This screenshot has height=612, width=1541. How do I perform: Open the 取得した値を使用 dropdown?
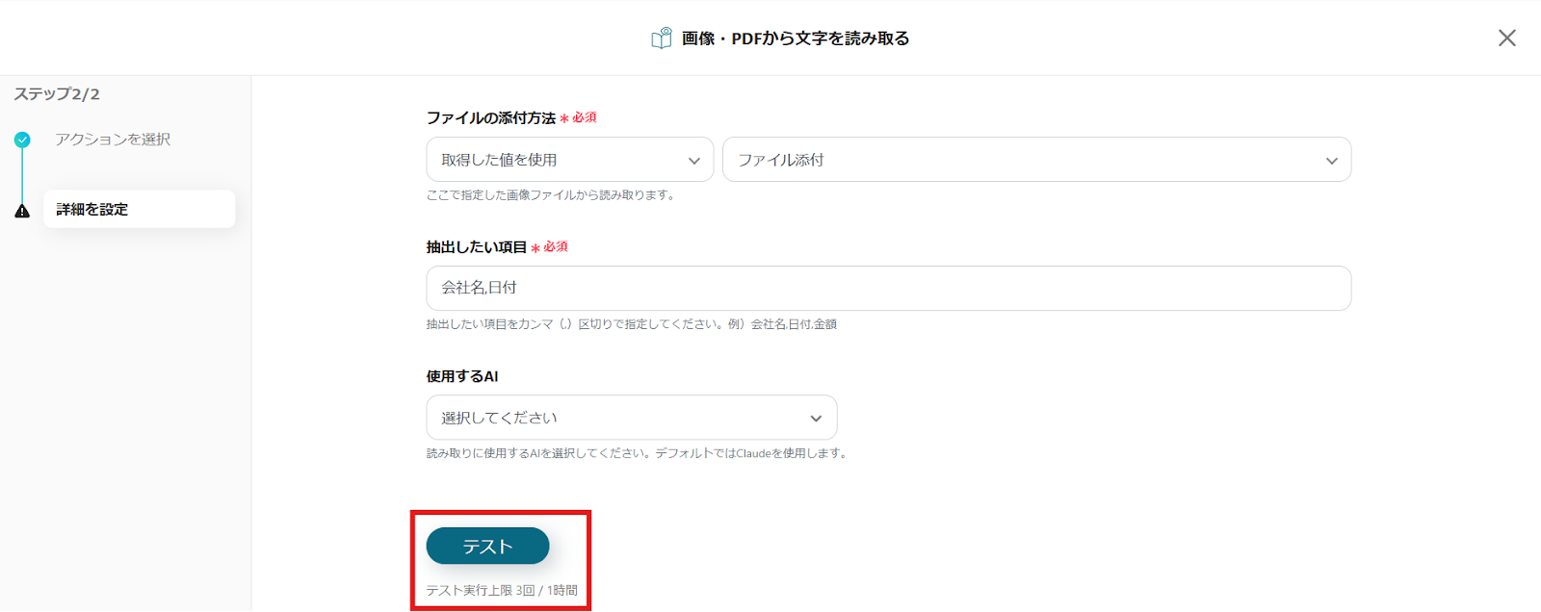[x=569, y=160]
